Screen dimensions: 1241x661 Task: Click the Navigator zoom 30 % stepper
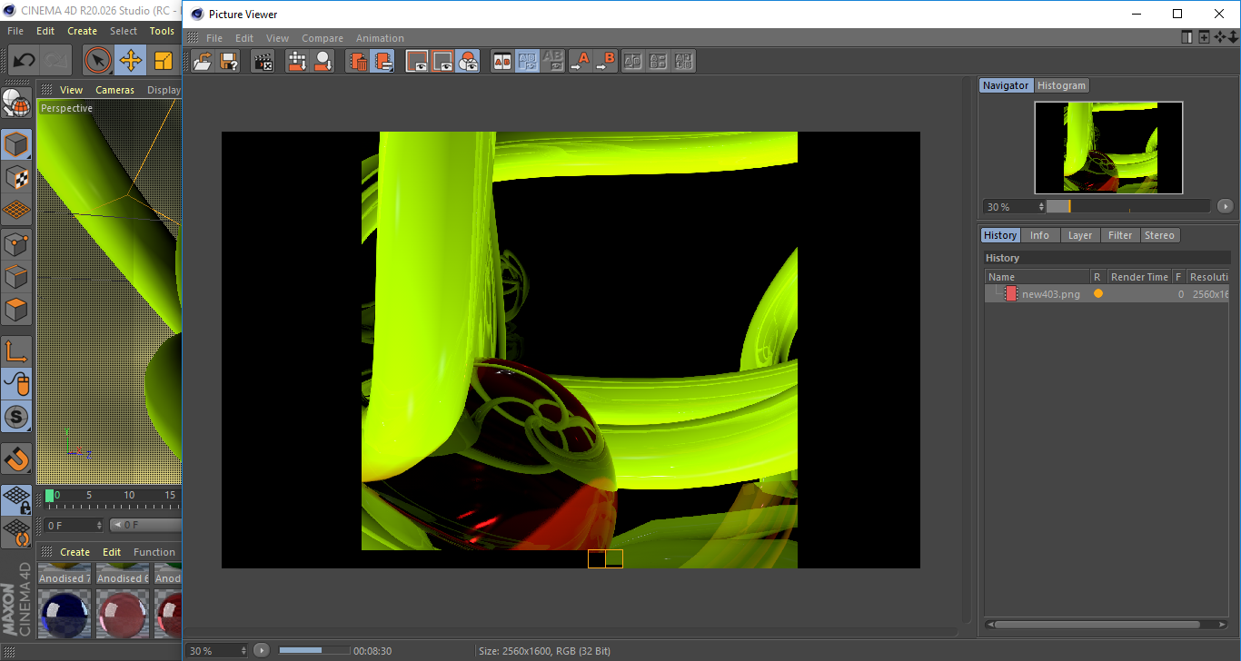(1041, 207)
